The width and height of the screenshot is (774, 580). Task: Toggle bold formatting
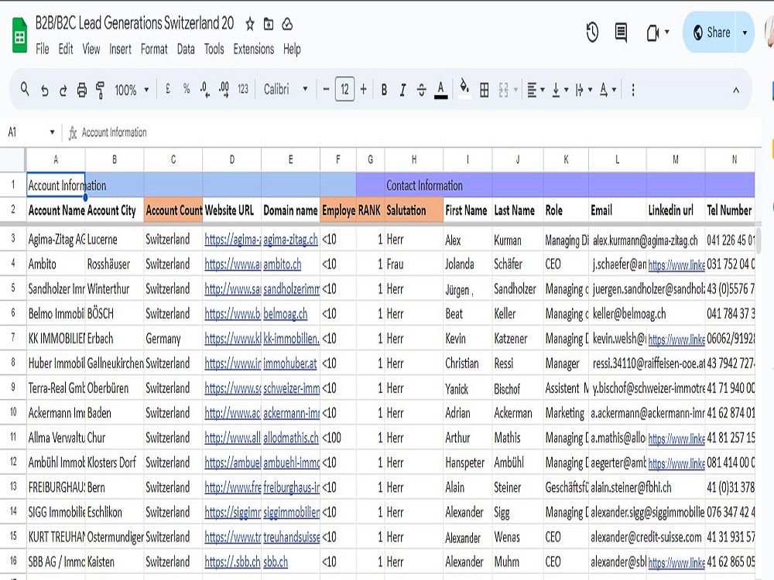pyautogui.click(x=384, y=90)
